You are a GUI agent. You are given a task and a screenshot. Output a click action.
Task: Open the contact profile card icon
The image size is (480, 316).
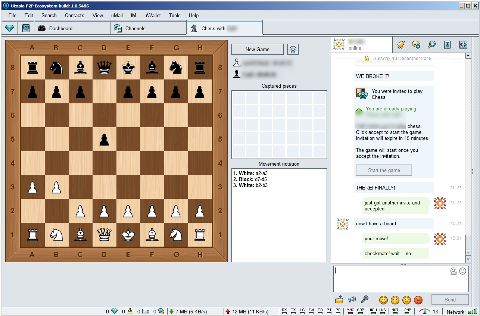click(x=447, y=45)
